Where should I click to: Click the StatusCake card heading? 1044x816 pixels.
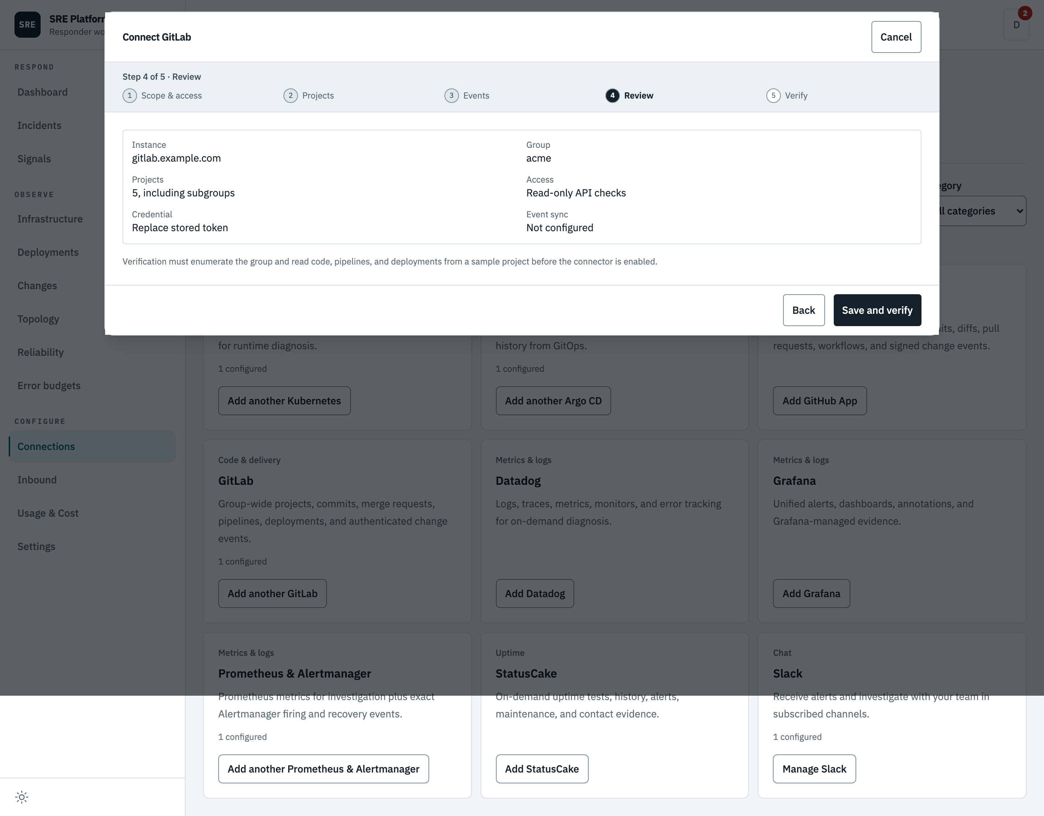tap(526, 674)
